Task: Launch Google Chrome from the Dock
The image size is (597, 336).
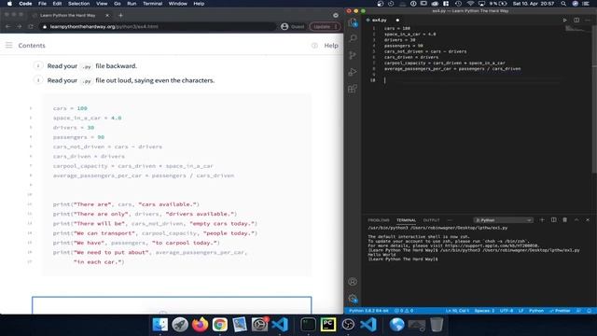Action: pos(220,325)
